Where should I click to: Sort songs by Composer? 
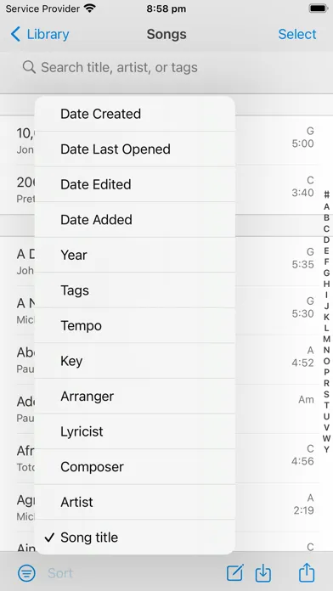coord(134,467)
